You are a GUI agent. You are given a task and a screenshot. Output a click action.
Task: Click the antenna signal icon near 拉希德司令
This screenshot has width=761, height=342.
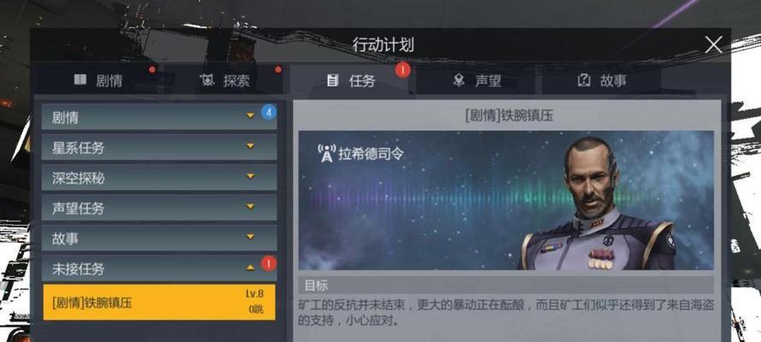click(327, 153)
